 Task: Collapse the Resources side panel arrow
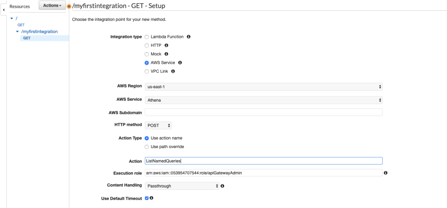(3, 9)
